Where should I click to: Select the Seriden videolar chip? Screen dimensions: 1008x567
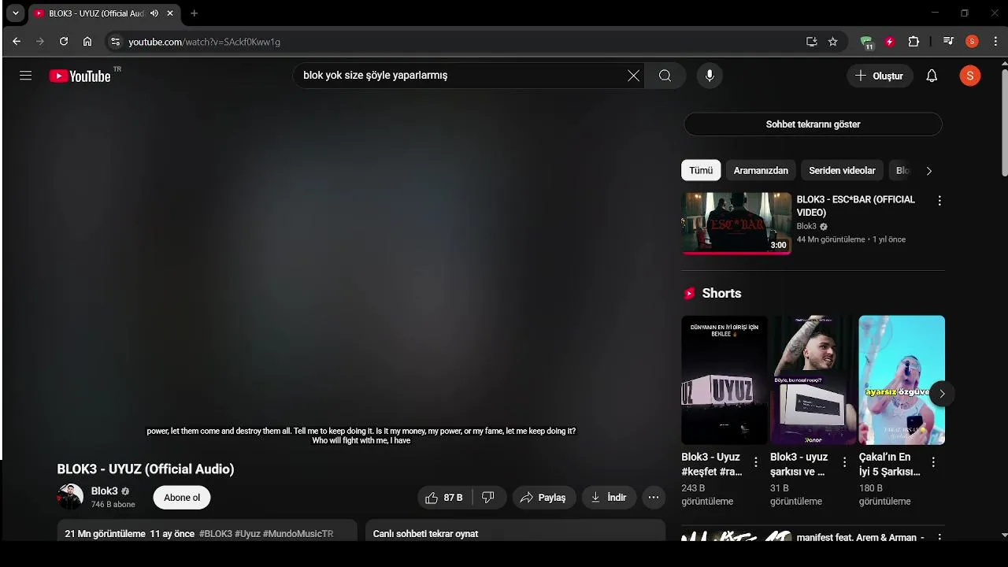pyautogui.click(x=842, y=170)
